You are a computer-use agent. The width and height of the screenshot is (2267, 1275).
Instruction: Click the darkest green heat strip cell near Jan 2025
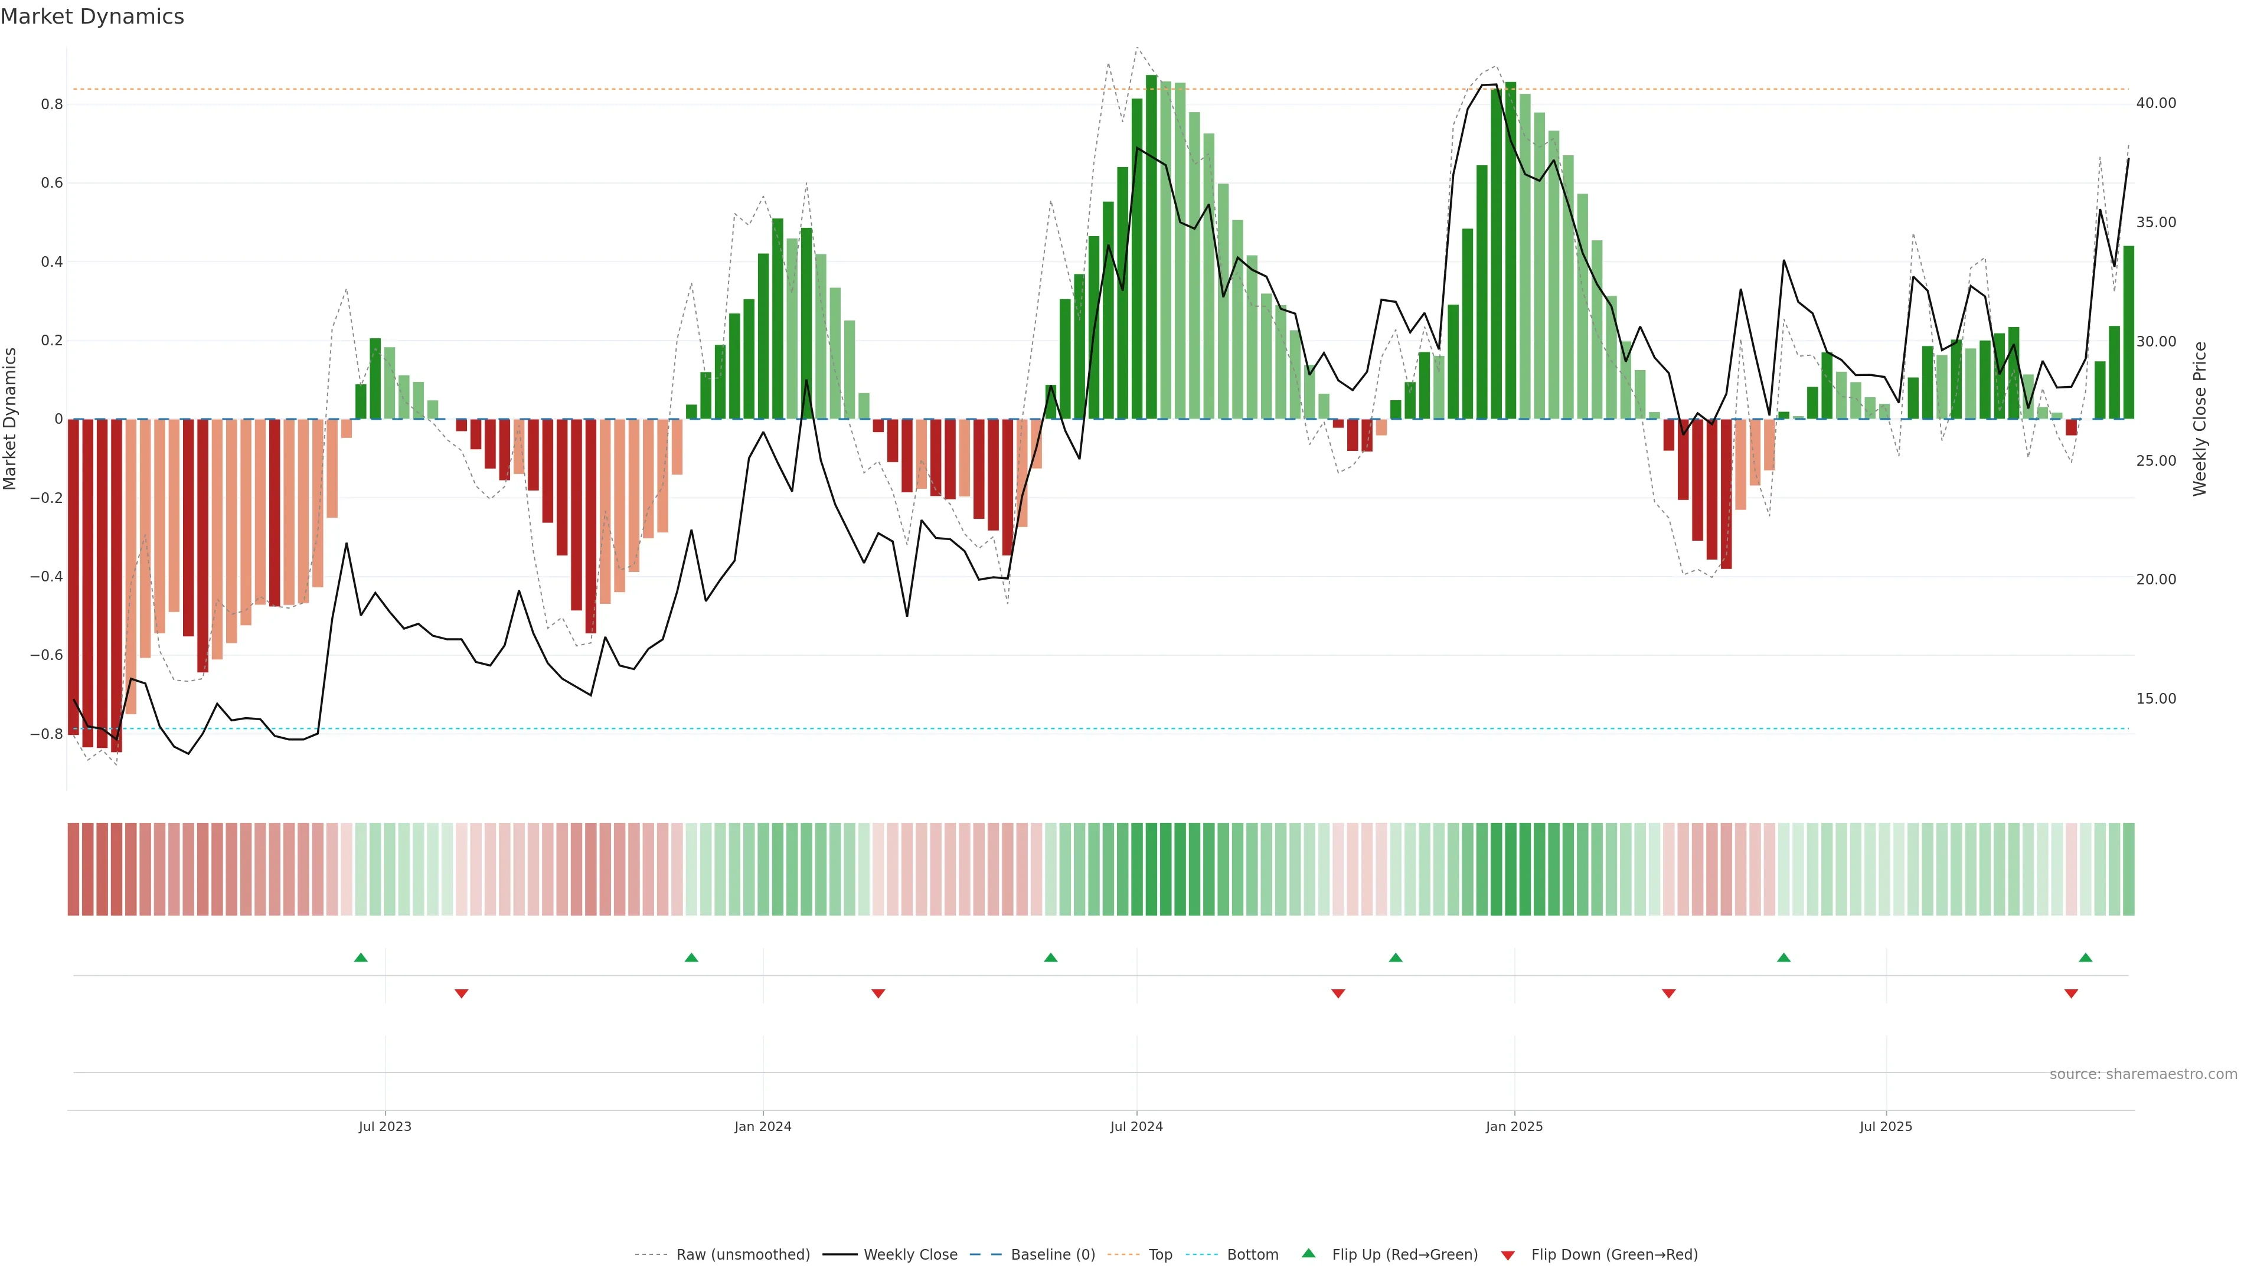tap(1511, 869)
